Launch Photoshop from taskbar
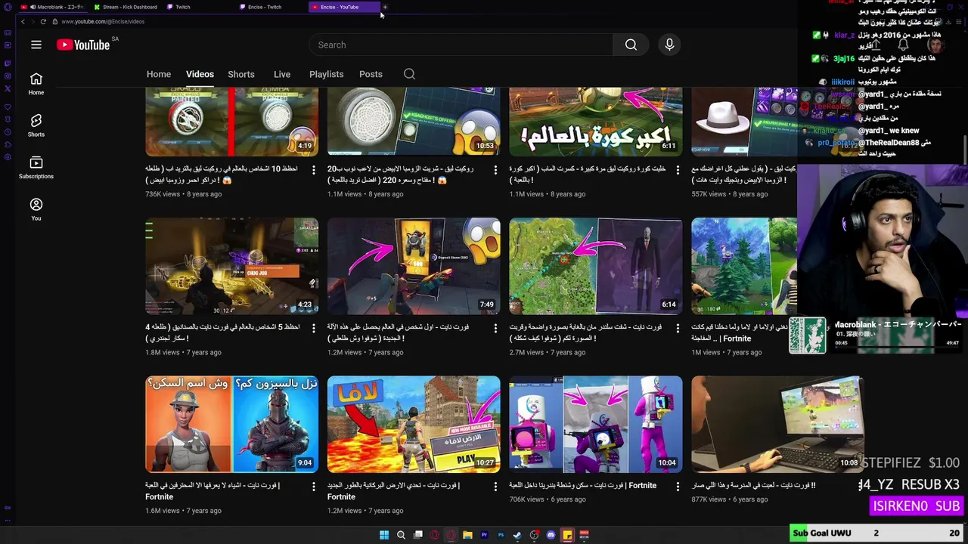The image size is (968, 544). pos(501,535)
